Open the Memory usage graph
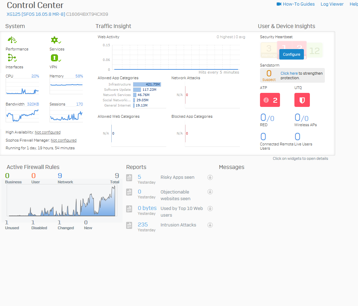Viewport: 358px width, 306px height. [x=66, y=87]
